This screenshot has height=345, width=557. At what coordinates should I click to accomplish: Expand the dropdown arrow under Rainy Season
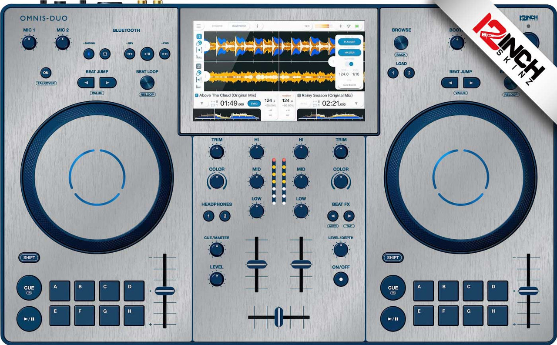click(356, 104)
